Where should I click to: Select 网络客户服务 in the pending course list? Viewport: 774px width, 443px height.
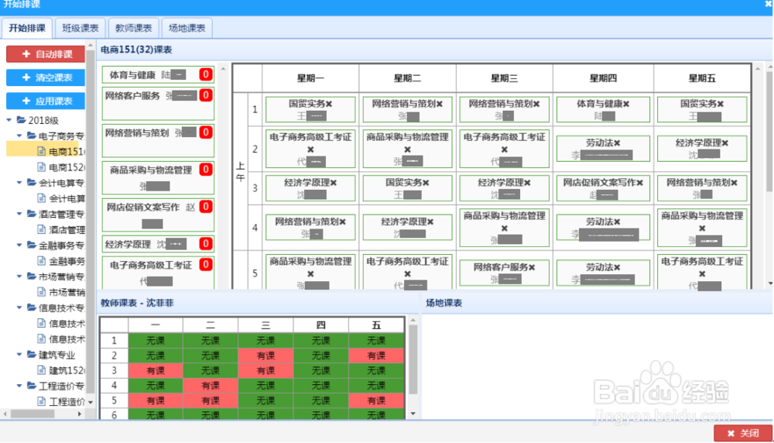(158, 104)
